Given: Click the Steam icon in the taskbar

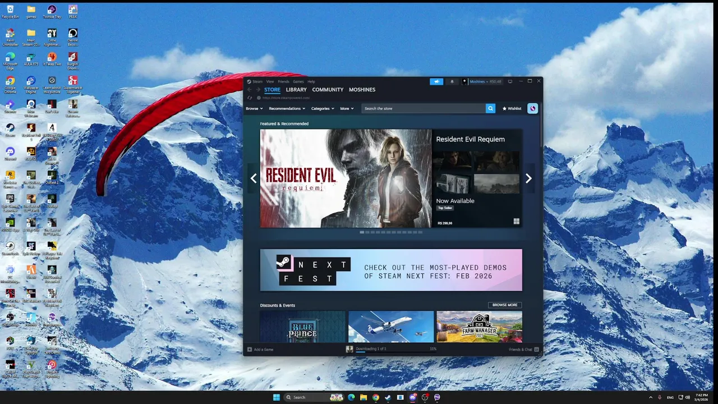Looking at the screenshot, I should (388, 397).
